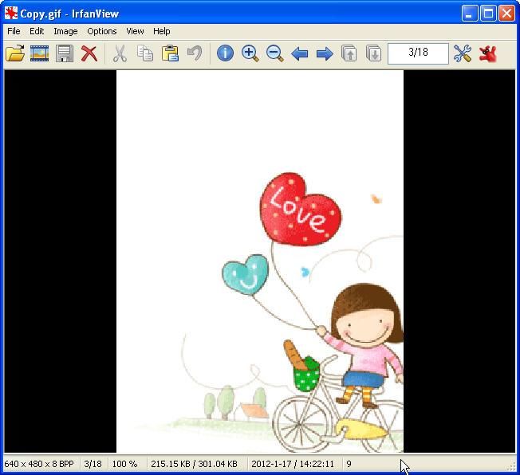Open the Image menu
This screenshot has width=520, height=475.
[65, 31]
